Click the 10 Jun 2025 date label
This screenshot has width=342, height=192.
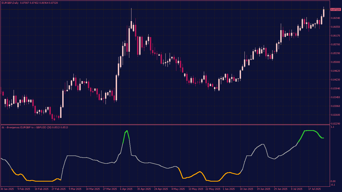(247, 189)
